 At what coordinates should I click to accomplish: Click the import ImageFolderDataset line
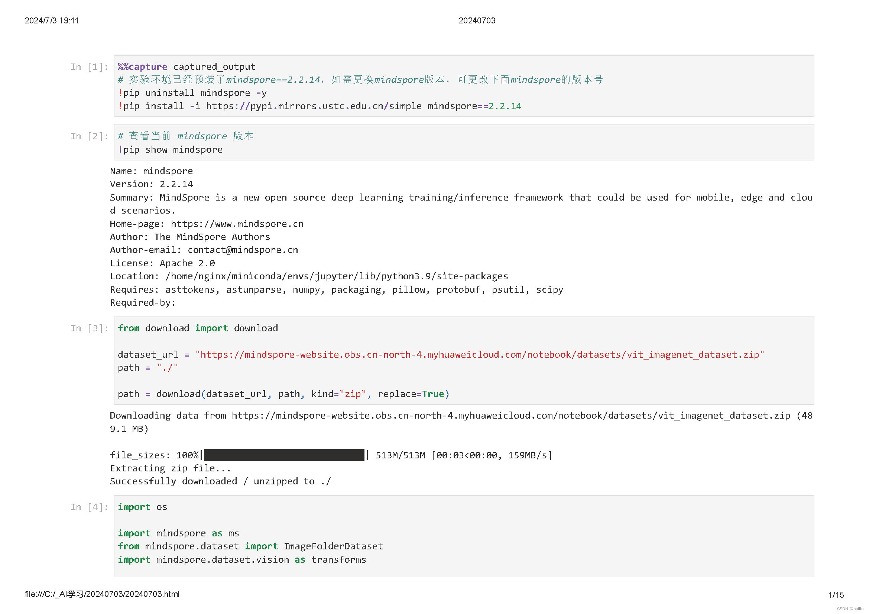250,547
